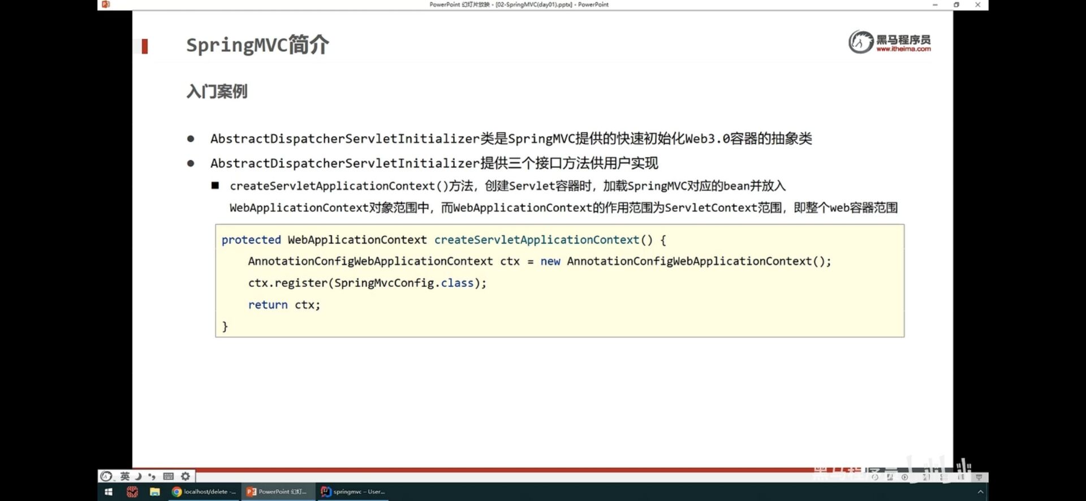1086x501 pixels.
Task: Click the PowerPoint icon in title bar
Action: [x=106, y=5]
